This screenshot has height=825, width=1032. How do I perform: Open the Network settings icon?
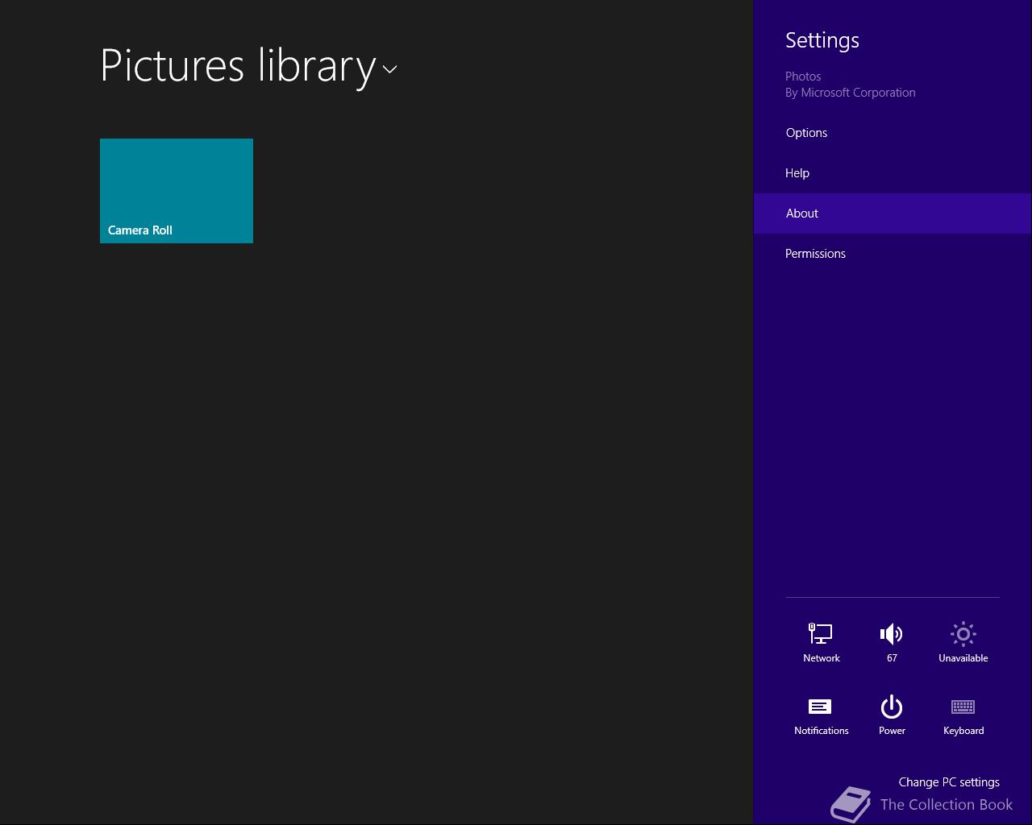click(821, 634)
